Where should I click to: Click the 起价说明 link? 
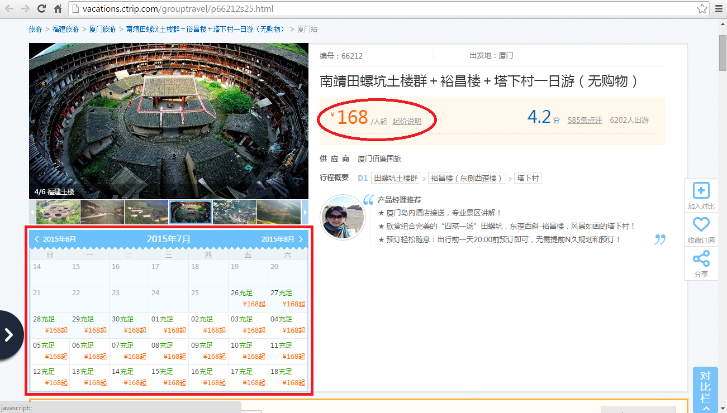(x=407, y=121)
